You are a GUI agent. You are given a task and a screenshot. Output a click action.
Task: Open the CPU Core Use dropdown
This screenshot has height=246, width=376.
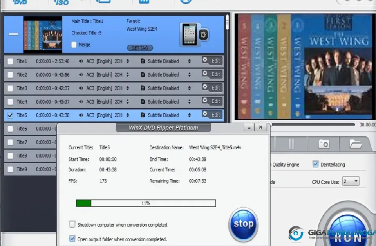click(x=351, y=181)
